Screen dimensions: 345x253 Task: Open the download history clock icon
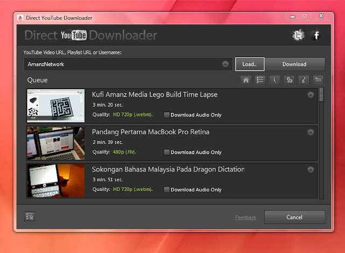(x=274, y=80)
